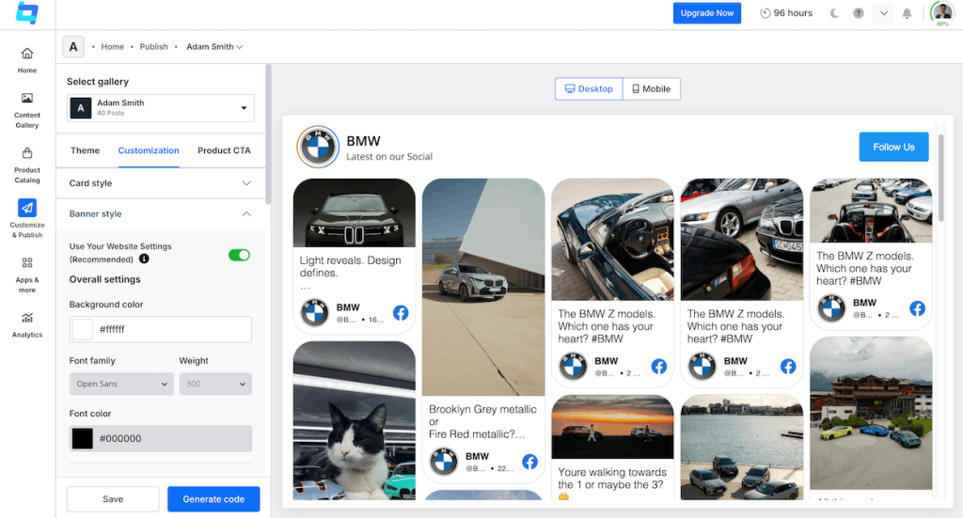Switch to the Theme tab
The image size is (963, 518).
(85, 150)
